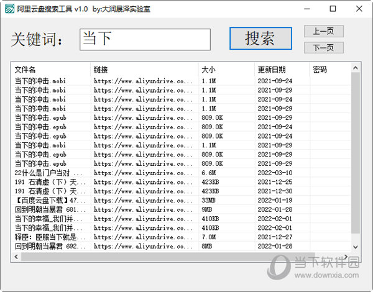The image size is (373, 292).
Task: Click the 密码 column header
Action: [330, 70]
